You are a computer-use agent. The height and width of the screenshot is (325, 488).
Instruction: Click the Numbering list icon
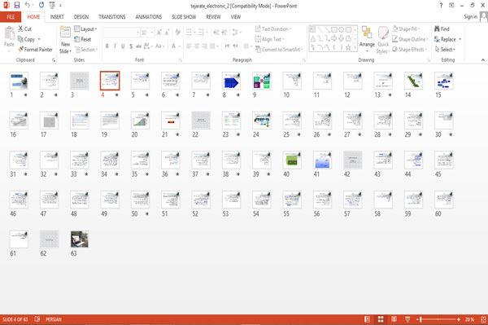[x=201, y=33]
